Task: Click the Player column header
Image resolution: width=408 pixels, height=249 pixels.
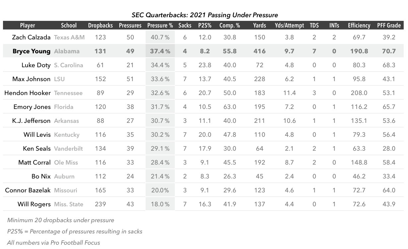Action: coord(27,25)
